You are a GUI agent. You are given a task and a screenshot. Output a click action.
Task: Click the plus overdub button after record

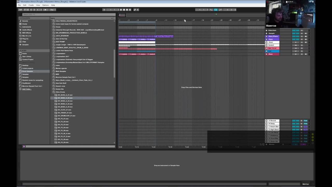(130, 10)
